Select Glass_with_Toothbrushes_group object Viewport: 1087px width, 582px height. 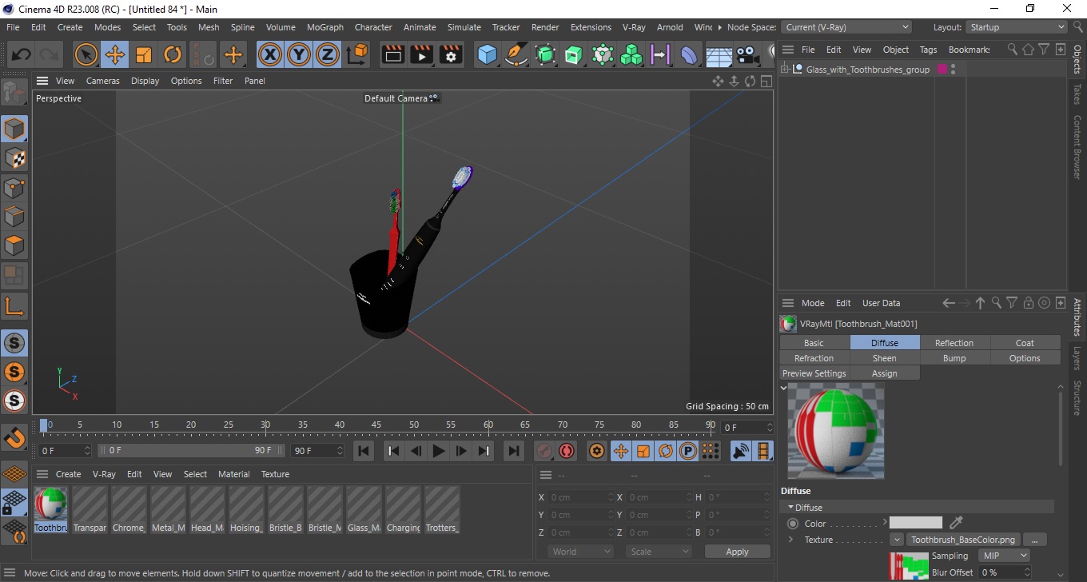pyautogui.click(x=868, y=70)
